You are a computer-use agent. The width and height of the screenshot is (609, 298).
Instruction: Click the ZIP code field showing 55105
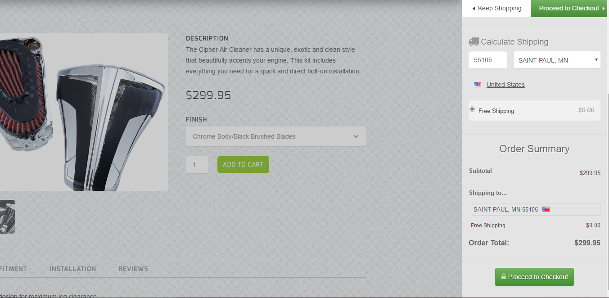[x=488, y=60]
